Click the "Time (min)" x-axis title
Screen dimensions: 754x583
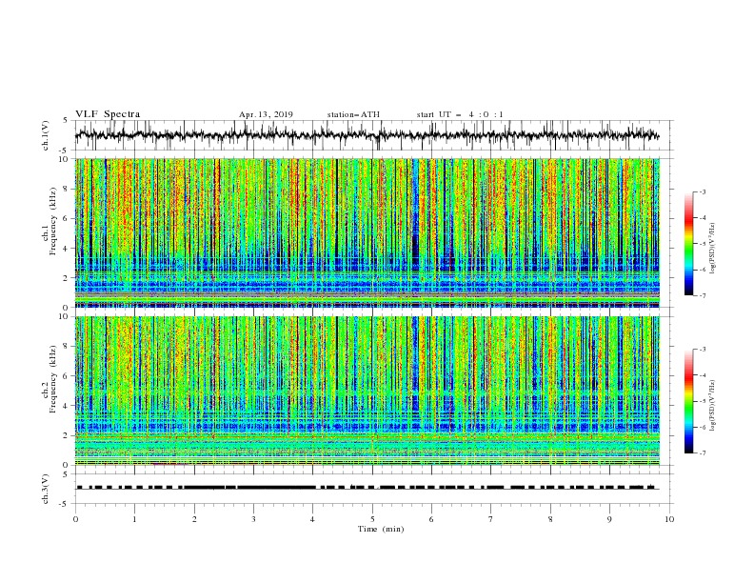[x=381, y=529]
